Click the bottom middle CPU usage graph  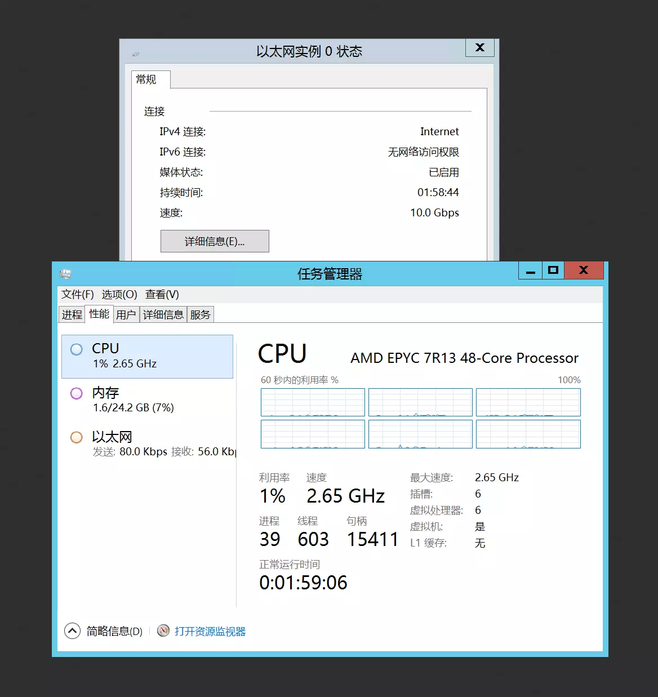420,434
